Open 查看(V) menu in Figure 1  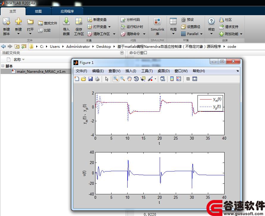(x=115, y=71)
